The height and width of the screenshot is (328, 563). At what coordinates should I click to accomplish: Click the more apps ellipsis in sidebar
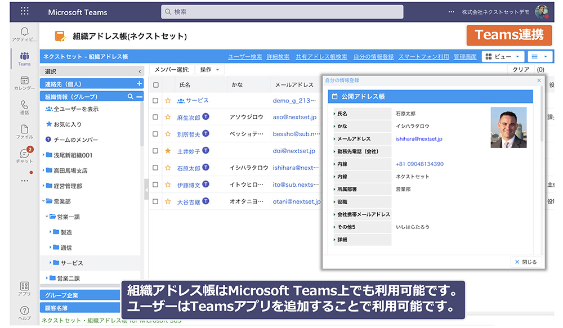[x=24, y=181]
